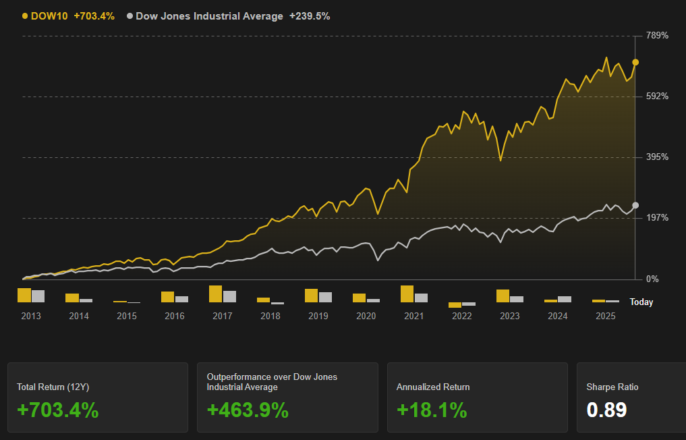Click the Outperformance over Dow Jones card

tap(287, 397)
